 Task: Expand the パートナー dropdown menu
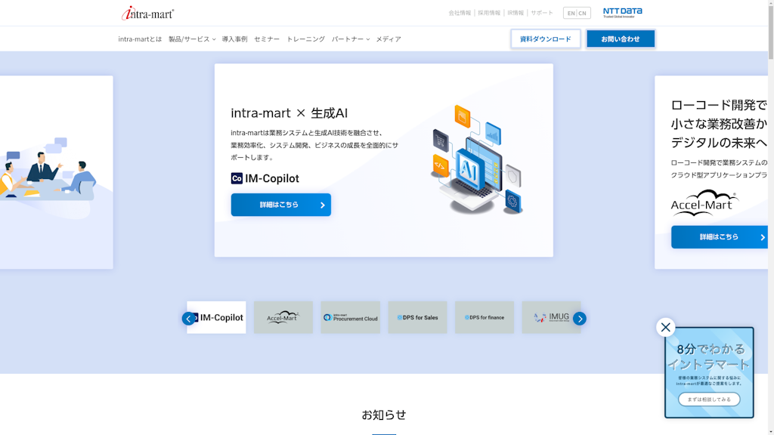pyautogui.click(x=350, y=39)
